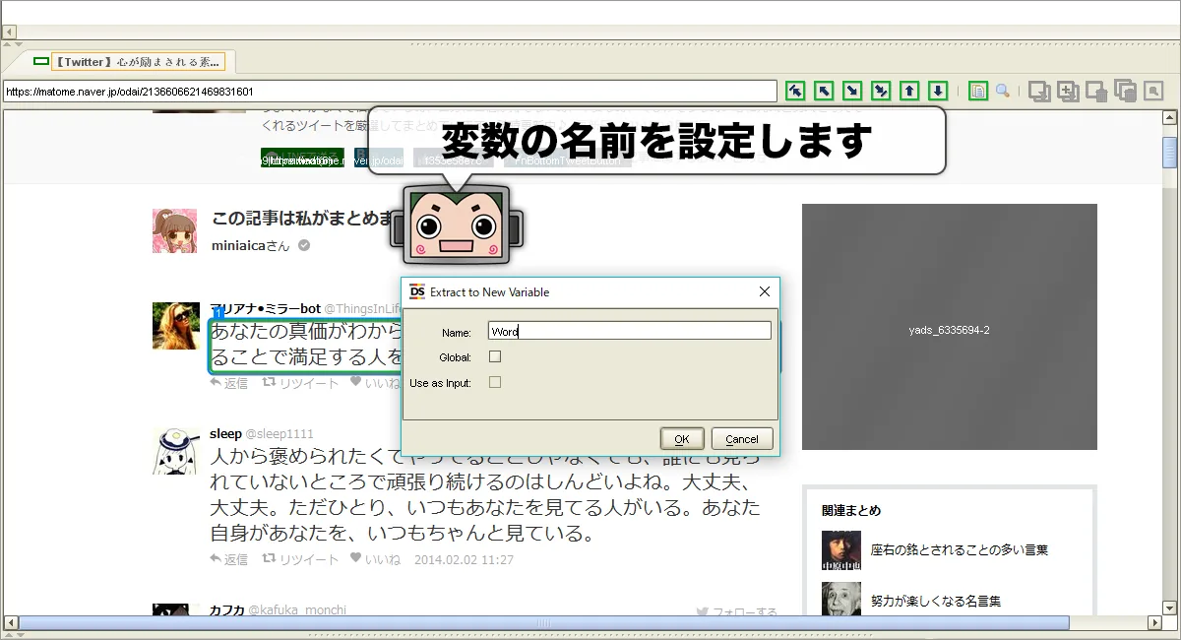Image resolution: width=1181 pixels, height=640 pixels.
Task: Click the top panel scrollbar left arrow
Action: 10,32
